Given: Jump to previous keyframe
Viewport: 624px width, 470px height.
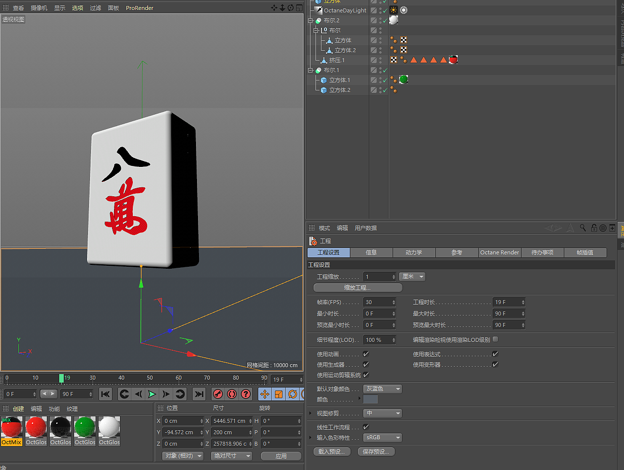Looking at the screenshot, I should [124, 394].
